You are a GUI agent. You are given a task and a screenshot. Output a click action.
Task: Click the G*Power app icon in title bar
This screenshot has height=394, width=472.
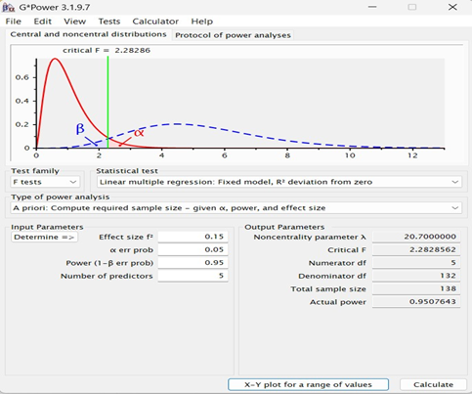pos(9,7)
